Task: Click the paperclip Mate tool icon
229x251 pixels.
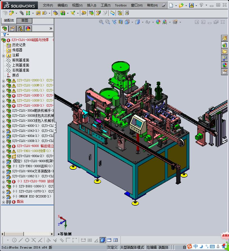Action: click(21, 13)
